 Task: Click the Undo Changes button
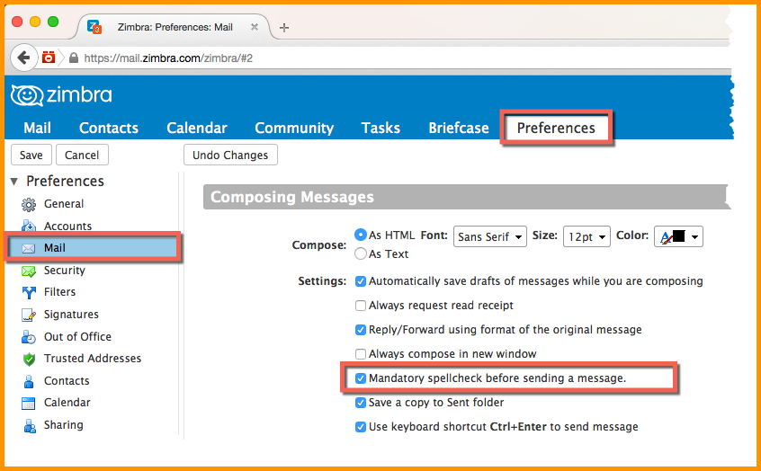point(230,156)
